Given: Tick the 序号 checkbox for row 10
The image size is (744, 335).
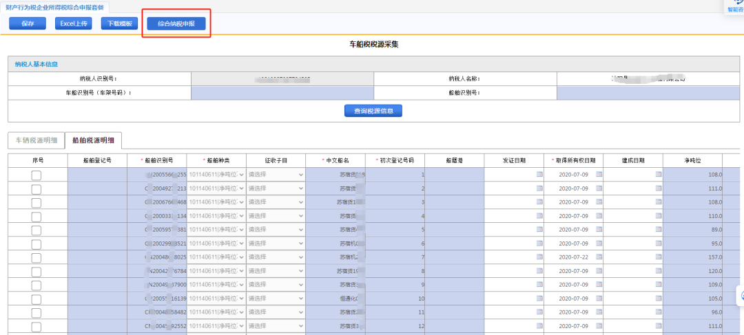Looking at the screenshot, I should click(36, 299).
